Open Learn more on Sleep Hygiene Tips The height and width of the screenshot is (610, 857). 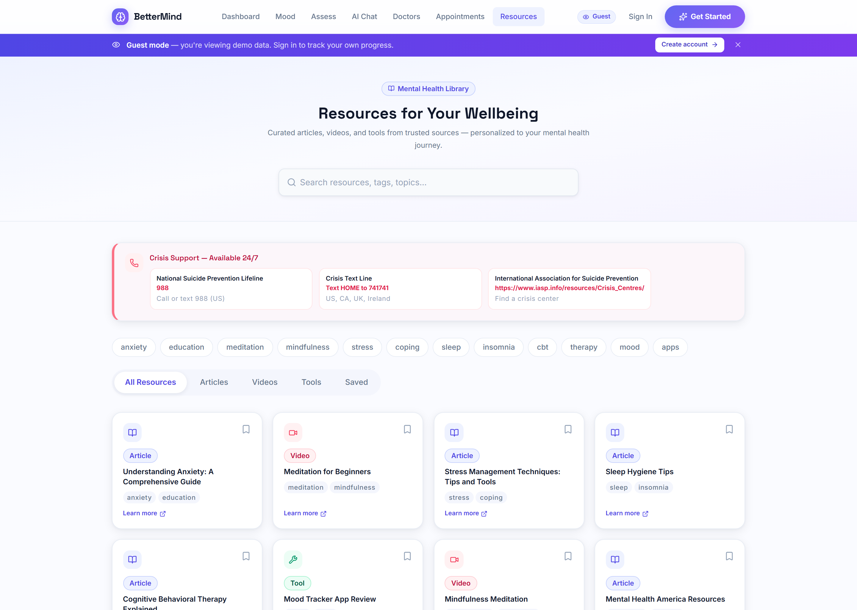627,513
